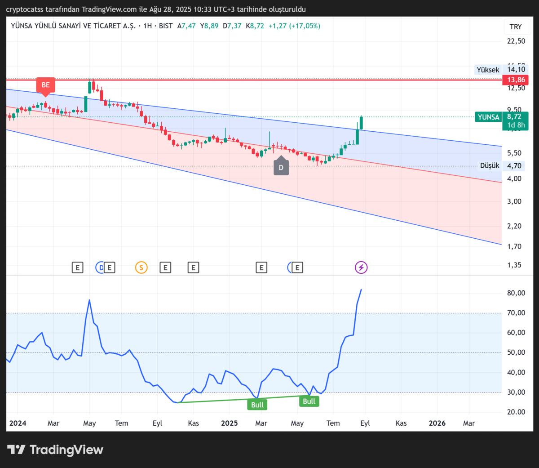The width and height of the screenshot is (539, 468).
Task: Click the 2025 label on time axis
Action: 230,423
